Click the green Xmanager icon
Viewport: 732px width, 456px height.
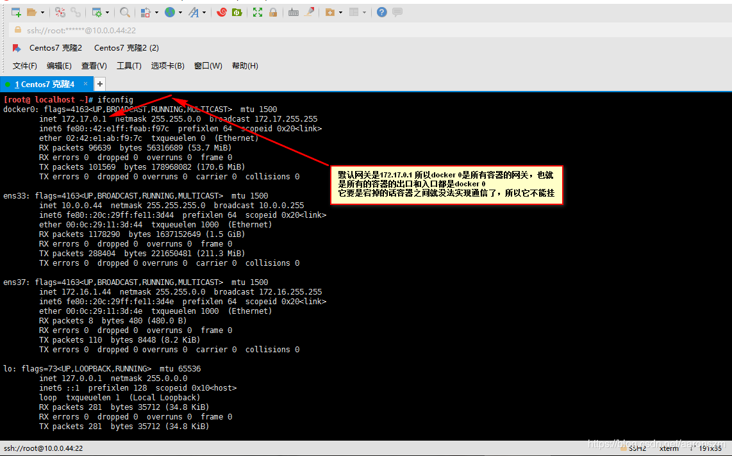coord(237,13)
